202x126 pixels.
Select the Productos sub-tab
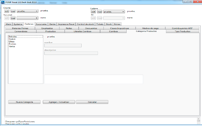click(x=50, y=31)
